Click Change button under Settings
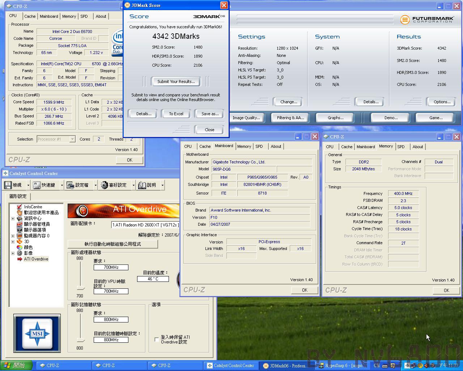Screen dimensions: 463x371 289,102
